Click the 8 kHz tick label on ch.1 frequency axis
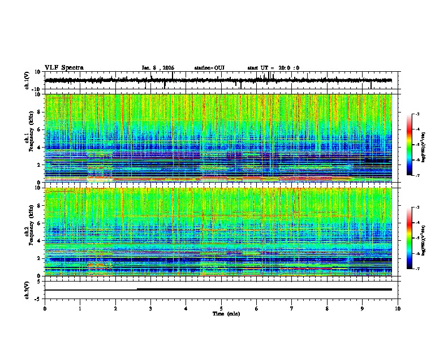Screen dimensions: 448x346 coord(39,112)
